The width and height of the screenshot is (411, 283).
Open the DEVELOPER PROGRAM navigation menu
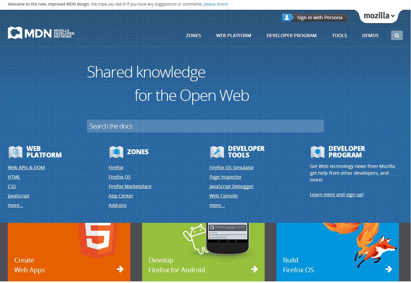point(292,35)
